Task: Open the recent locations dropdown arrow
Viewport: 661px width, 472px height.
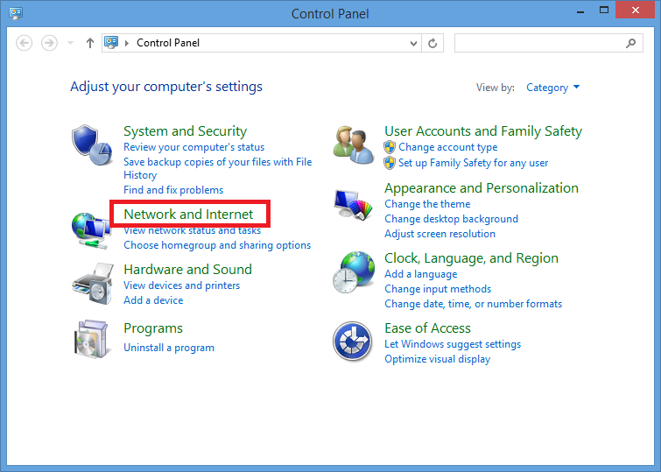Action: 70,43
